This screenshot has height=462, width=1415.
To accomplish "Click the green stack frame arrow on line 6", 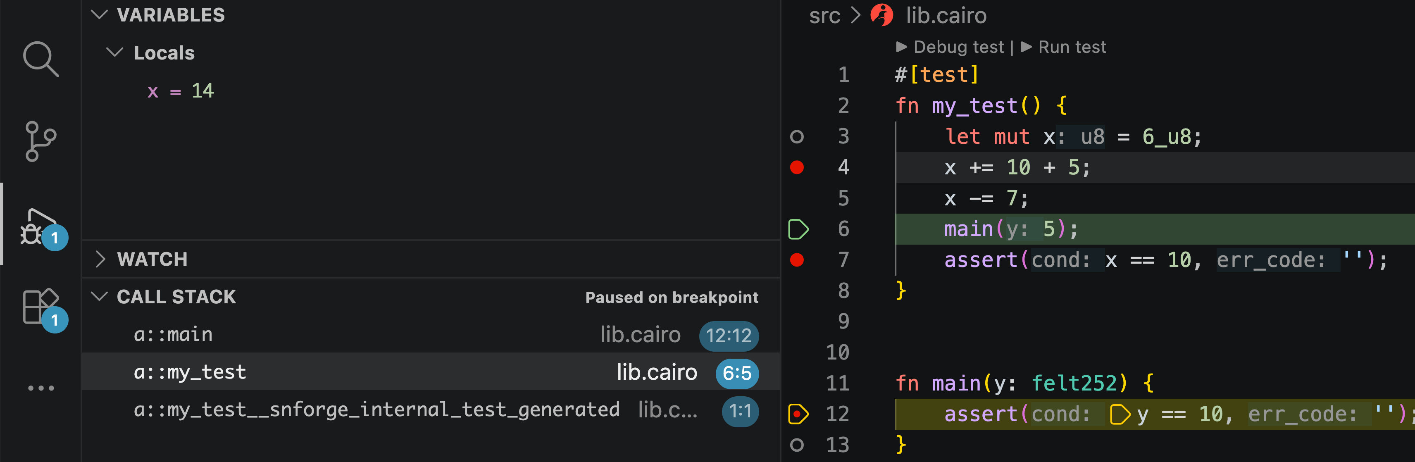I will (798, 229).
